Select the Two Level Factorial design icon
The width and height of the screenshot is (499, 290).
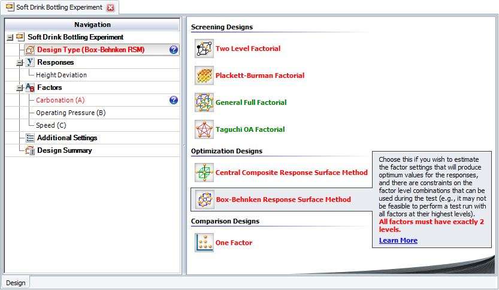tap(204, 49)
